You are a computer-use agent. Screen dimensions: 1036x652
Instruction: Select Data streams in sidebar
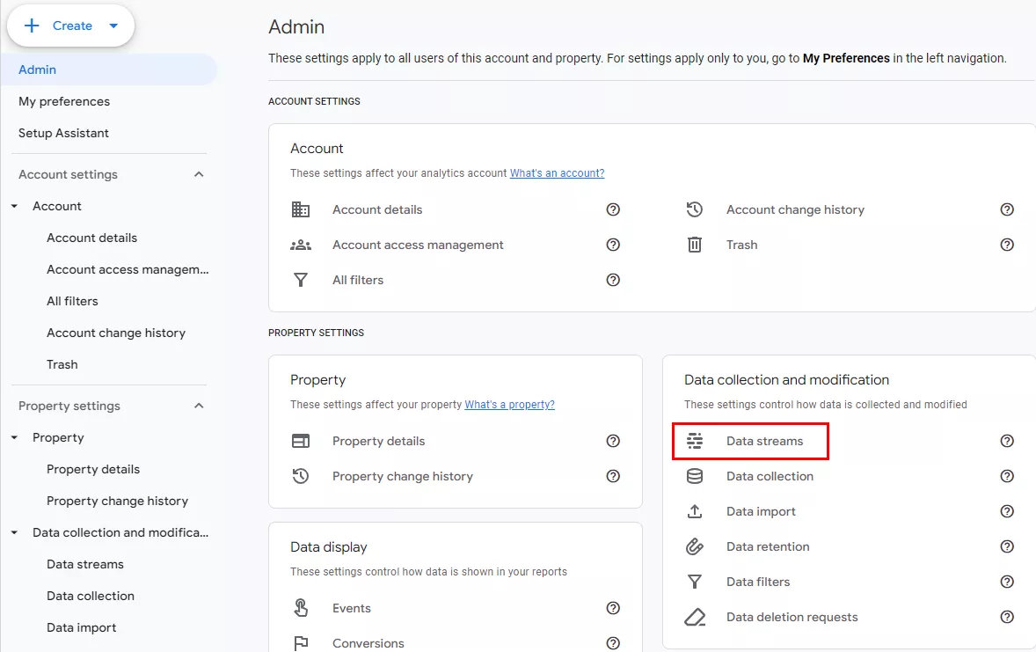pos(85,565)
